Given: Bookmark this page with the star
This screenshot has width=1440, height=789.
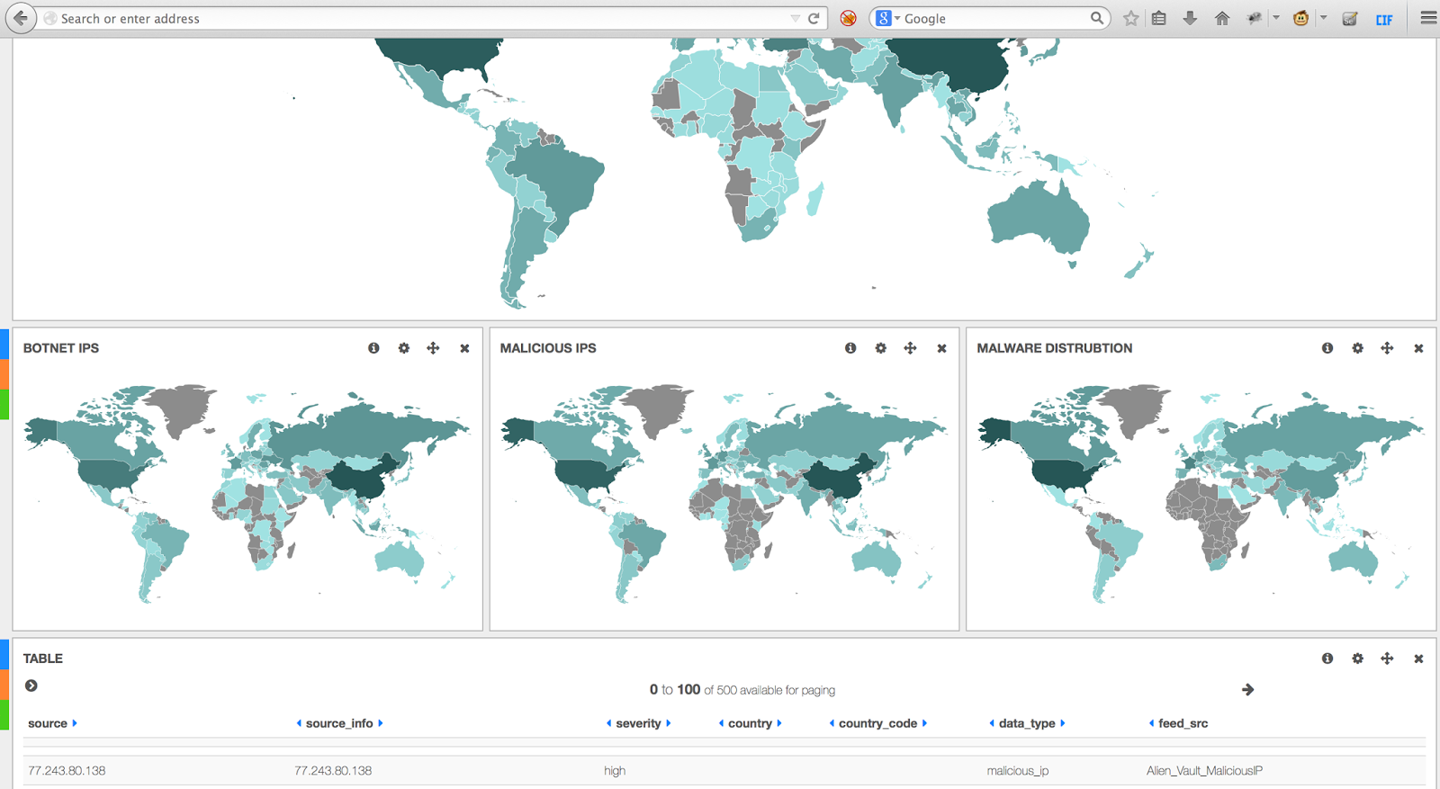Looking at the screenshot, I should pos(1131,18).
